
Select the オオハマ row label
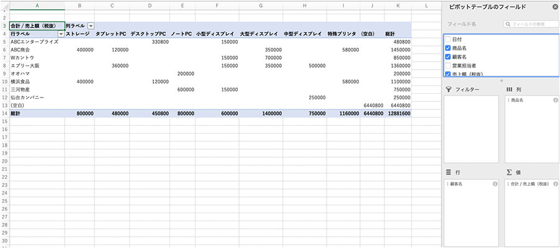(20, 73)
